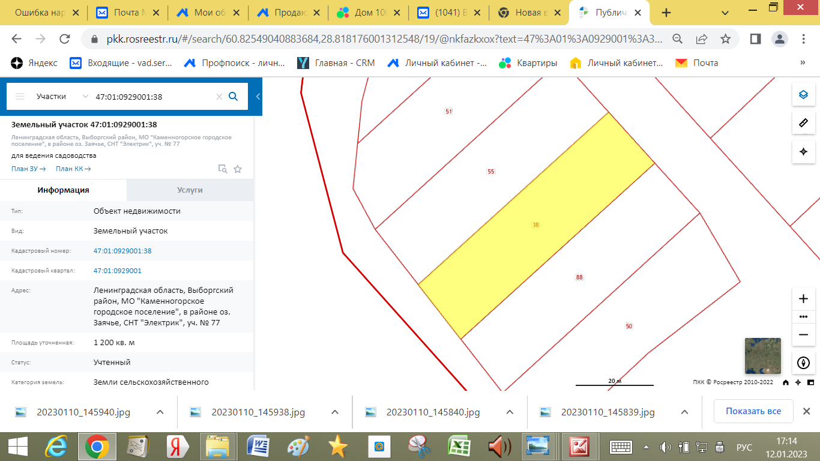Screen dimensions: 820x461
Task: Activate the locate-me crosshair button below the ruler
Action: 804,151
